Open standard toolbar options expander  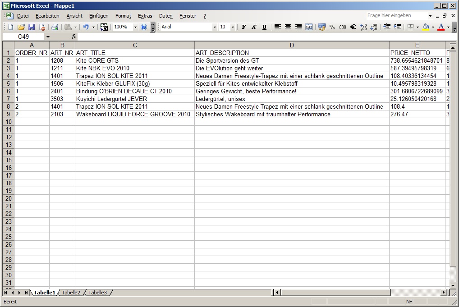point(153,27)
